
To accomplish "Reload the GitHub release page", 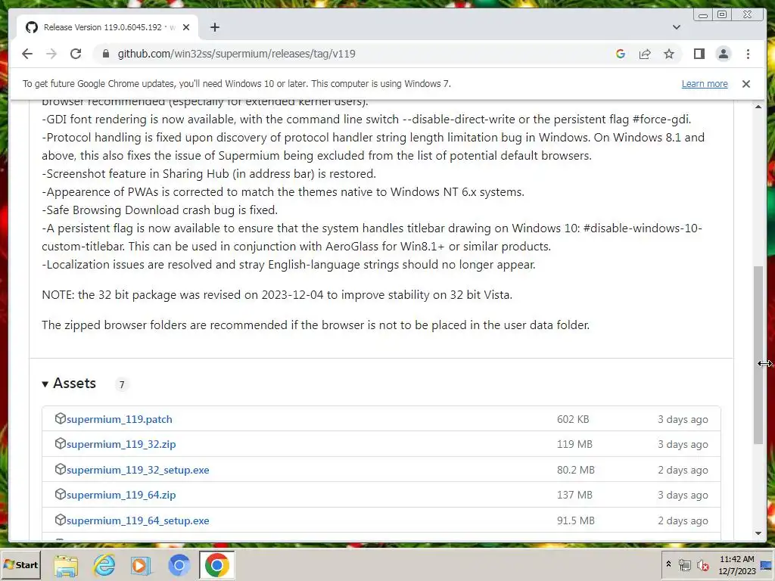I will tap(76, 54).
